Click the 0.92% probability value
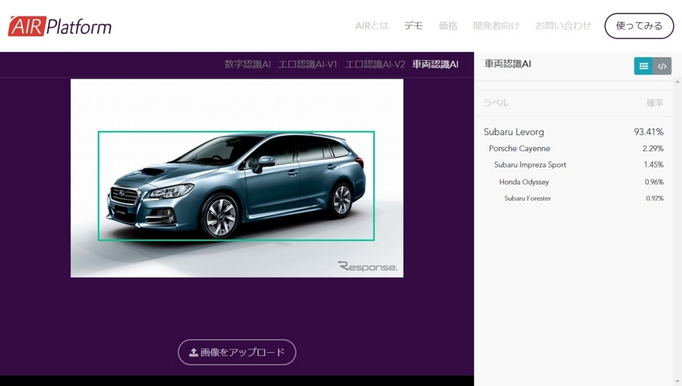Viewport: 682px width, 386px height. click(x=655, y=198)
